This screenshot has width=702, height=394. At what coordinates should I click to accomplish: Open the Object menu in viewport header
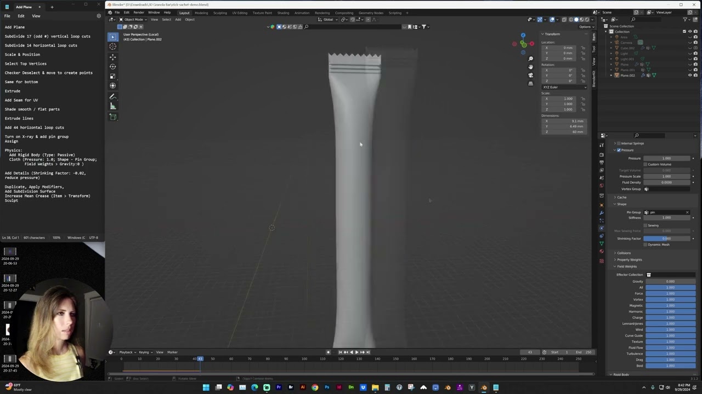190,19
